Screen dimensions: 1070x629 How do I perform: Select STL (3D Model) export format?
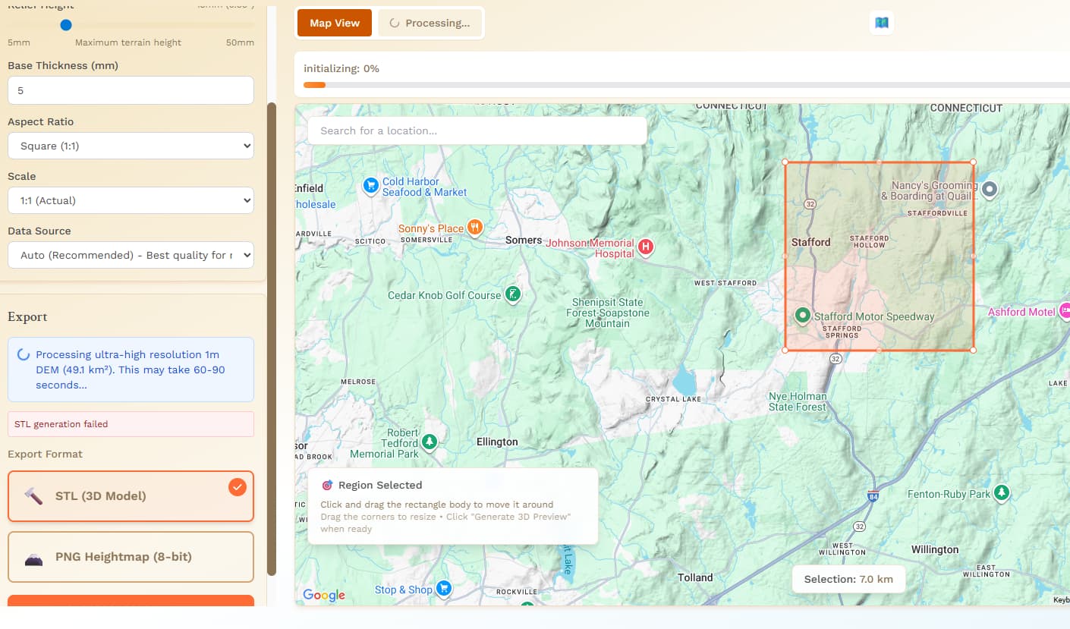tap(131, 496)
